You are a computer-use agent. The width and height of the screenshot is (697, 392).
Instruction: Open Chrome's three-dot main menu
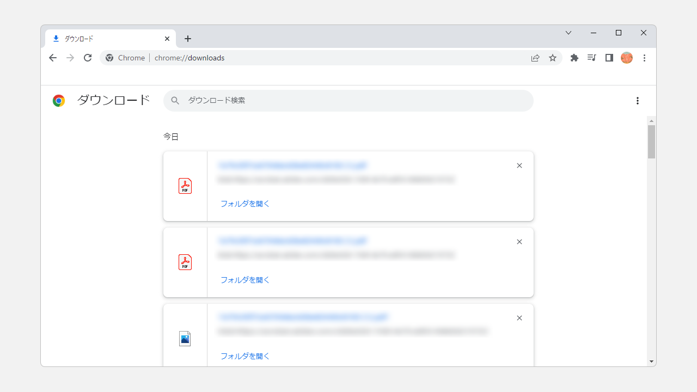(644, 58)
